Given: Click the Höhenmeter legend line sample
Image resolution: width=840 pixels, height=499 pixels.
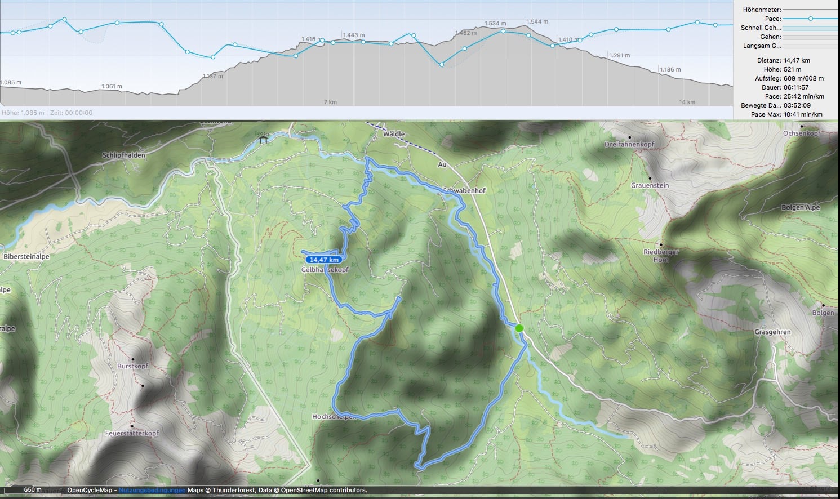Looking at the screenshot, I should 811,10.
